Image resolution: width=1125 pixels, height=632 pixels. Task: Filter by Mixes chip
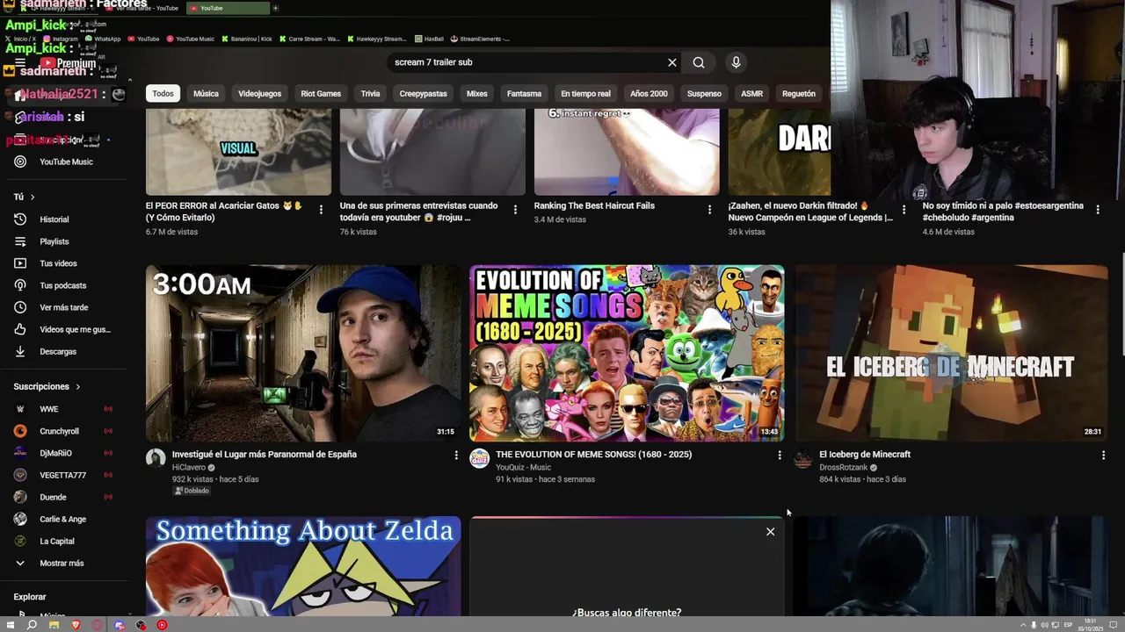pyautogui.click(x=476, y=93)
